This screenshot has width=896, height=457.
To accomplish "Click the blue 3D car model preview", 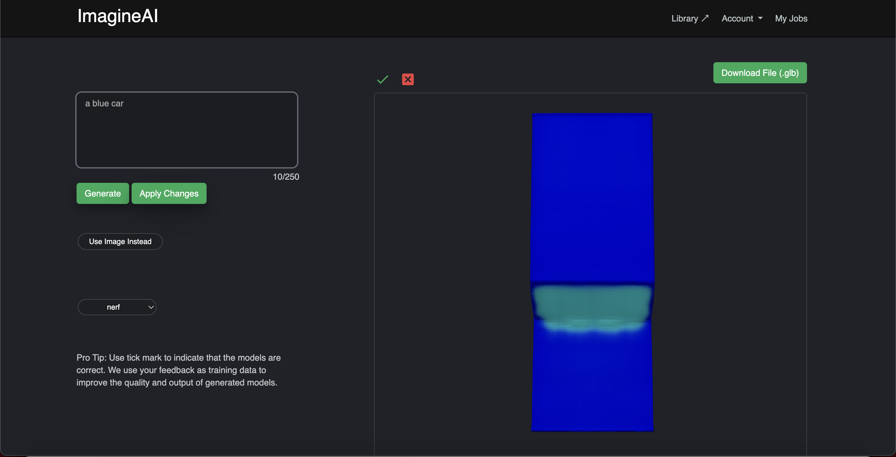I will (592, 195).
